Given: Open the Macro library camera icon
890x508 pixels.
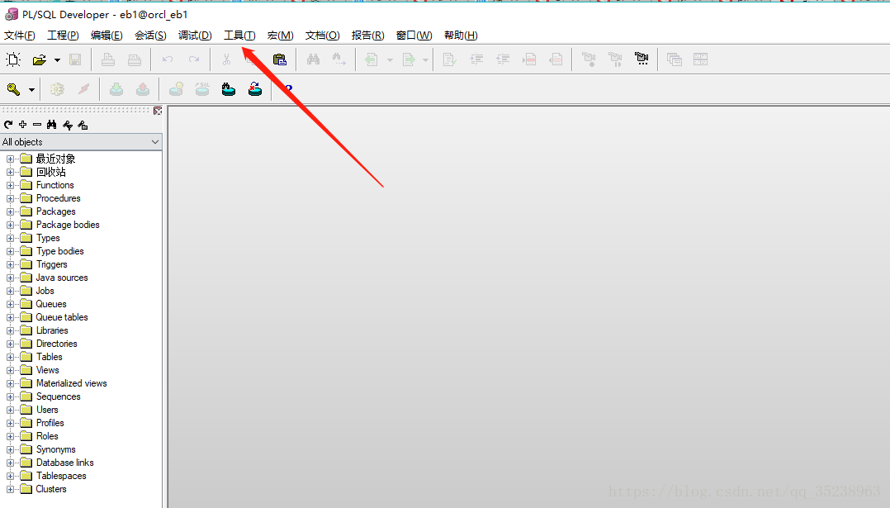Looking at the screenshot, I should [642, 59].
